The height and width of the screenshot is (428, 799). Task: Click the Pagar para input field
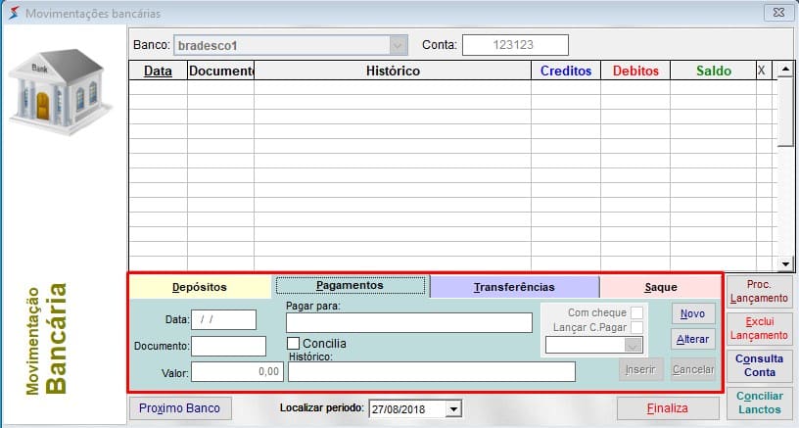[x=409, y=322]
